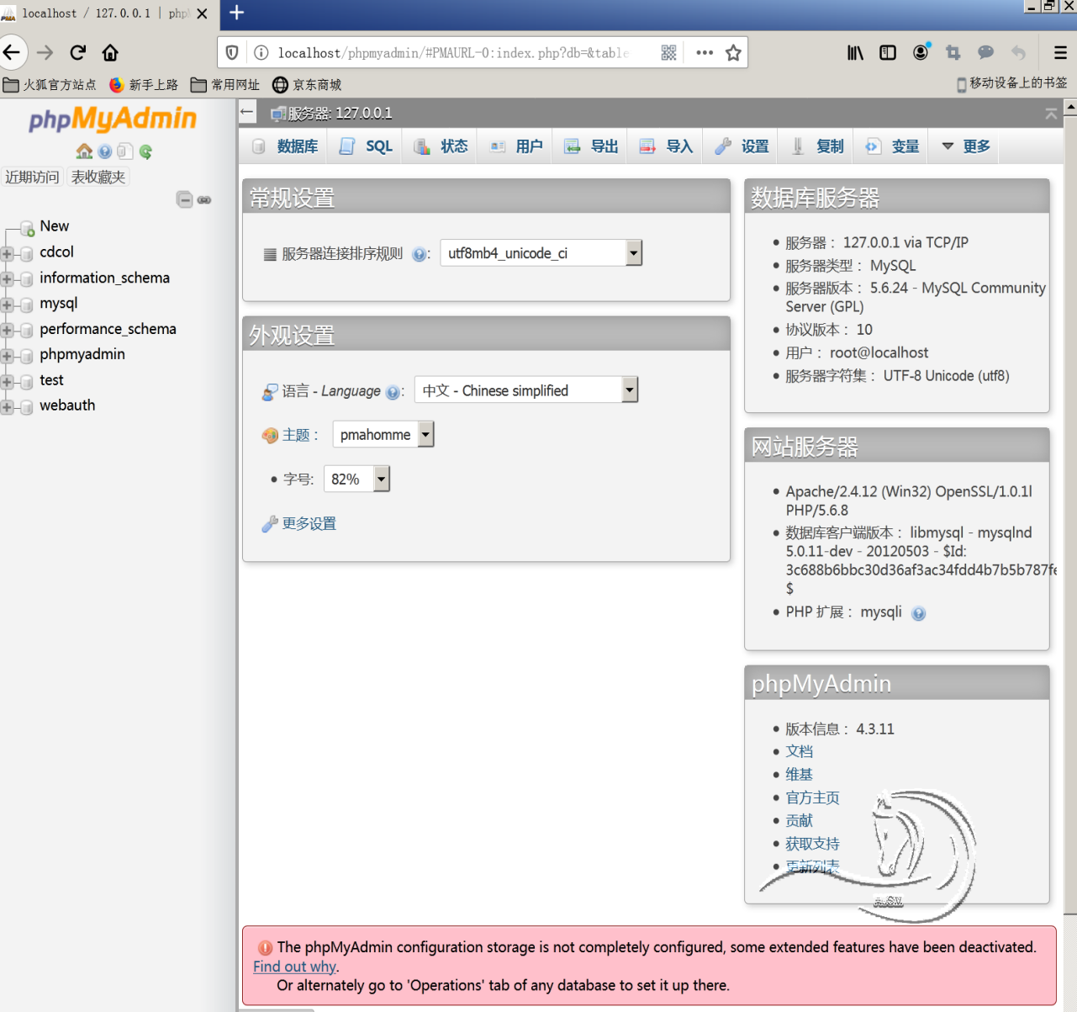Image resolution: width=1077 pixels, height=1012 pixels.
Task: Click the 主题 (Theme) link
Action: click(296, 435)
